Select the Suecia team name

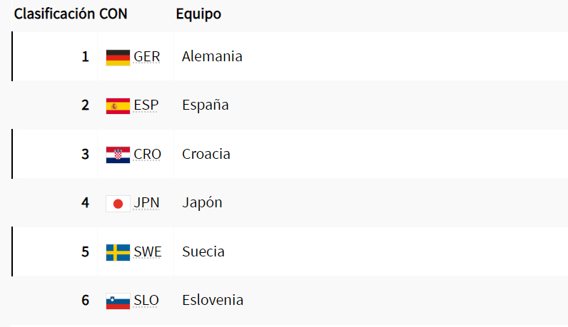[x=203, y=251]
